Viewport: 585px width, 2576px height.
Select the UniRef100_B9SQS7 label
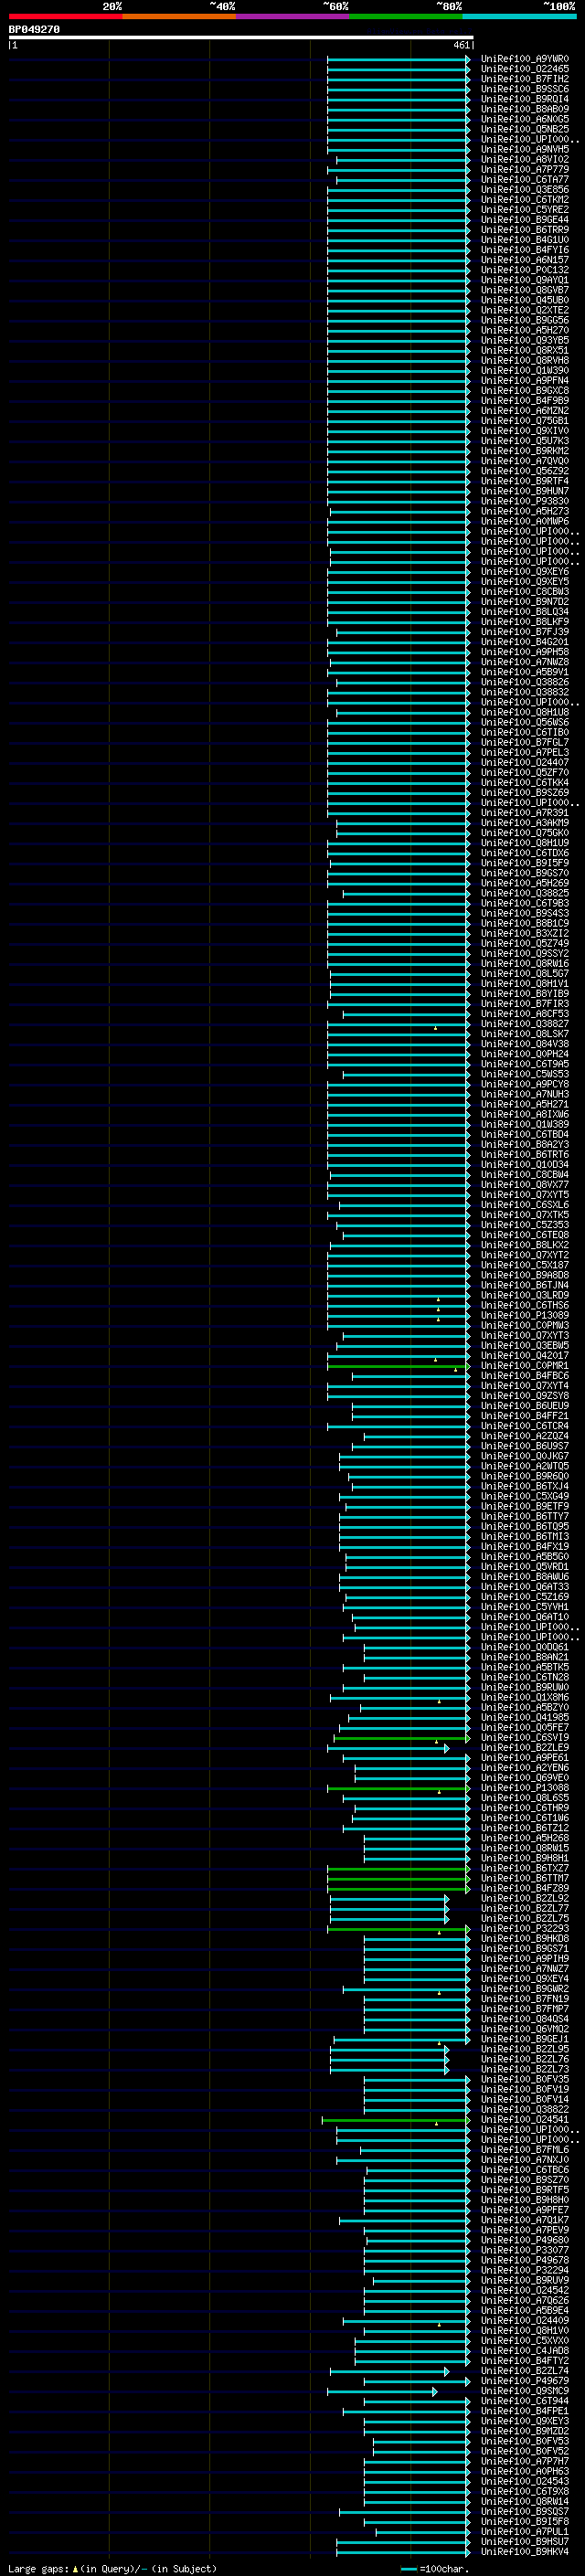pos(524,2512)
